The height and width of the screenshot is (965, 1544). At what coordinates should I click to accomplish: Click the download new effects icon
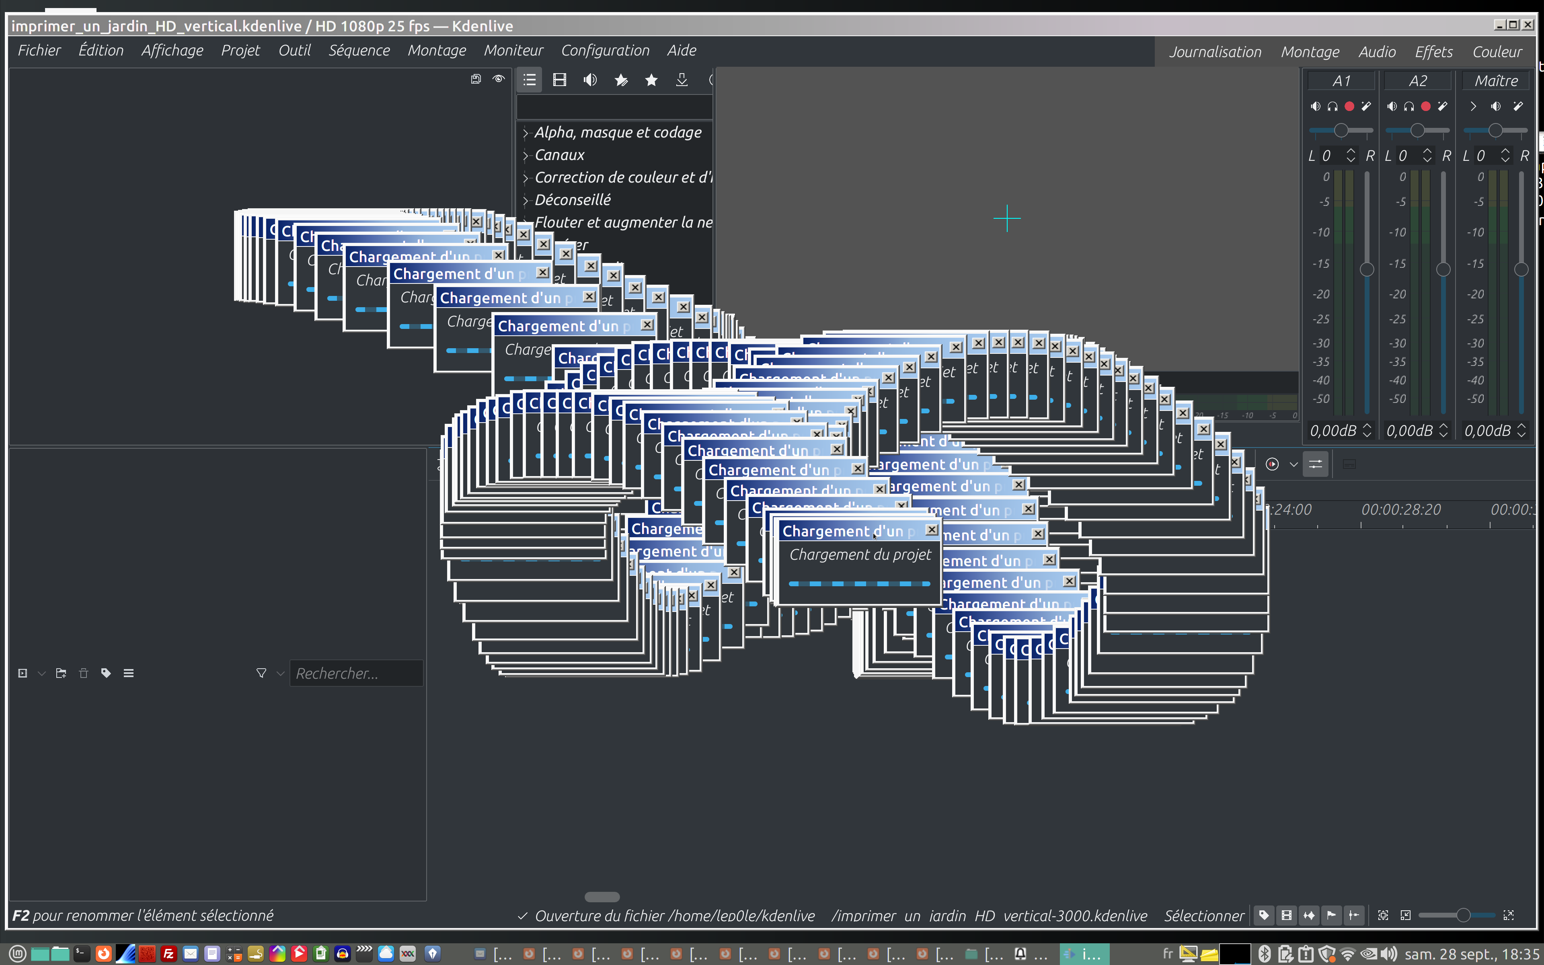click(682, 80)
